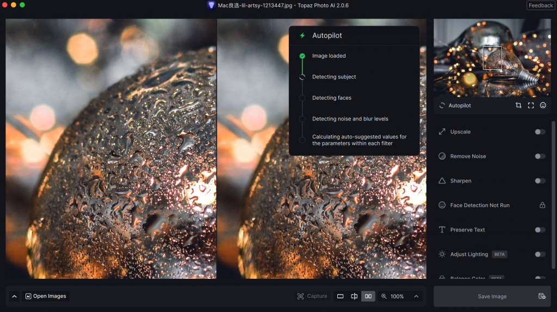Click the Upscale arrow icon
The width and height of the screenshot is (557, 312).
click(442, 132)
